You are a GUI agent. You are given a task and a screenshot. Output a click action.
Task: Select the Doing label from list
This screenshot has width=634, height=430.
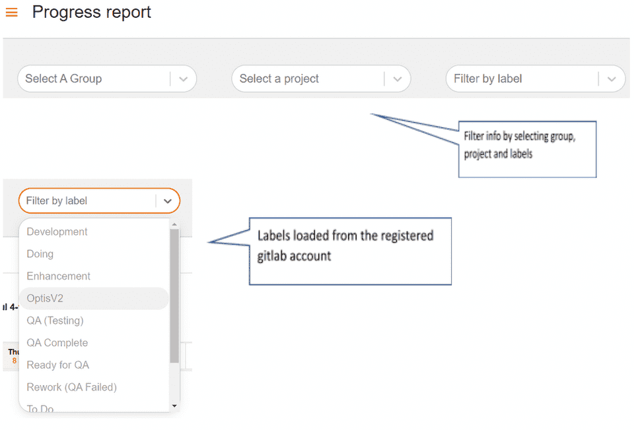tap(40, 254)
